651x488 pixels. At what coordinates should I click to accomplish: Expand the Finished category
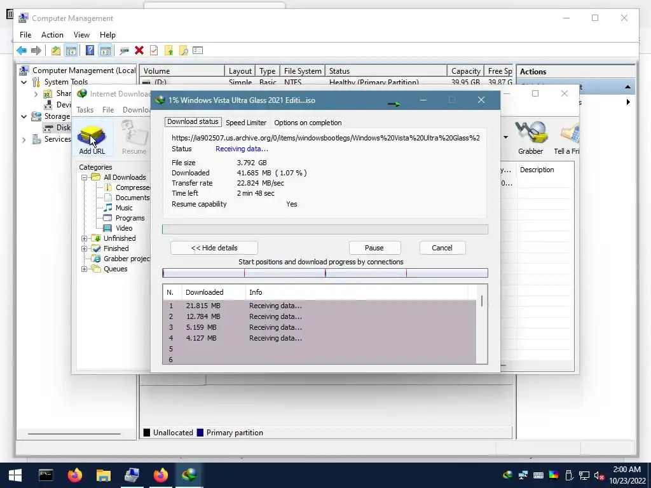85,248
